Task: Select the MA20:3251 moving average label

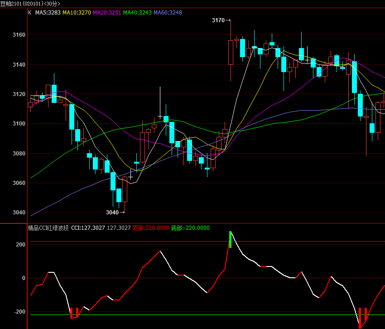Action: click(107, 13)
